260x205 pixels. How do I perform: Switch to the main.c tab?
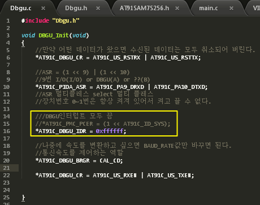[209, 8]
